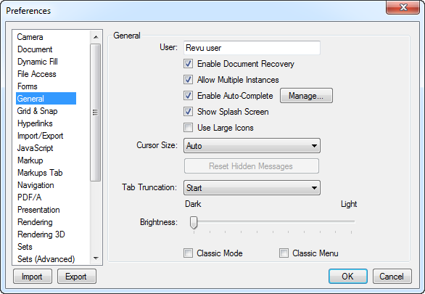
Task: Uncheck Allow Multiple Instances
Action: click(188, 80)
